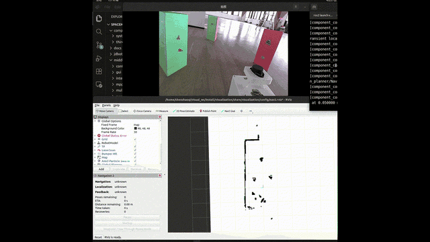430x242 pixels.
Task: Click the minus remove-tool icon in RViz toolbar
Action: coord(251,111)
